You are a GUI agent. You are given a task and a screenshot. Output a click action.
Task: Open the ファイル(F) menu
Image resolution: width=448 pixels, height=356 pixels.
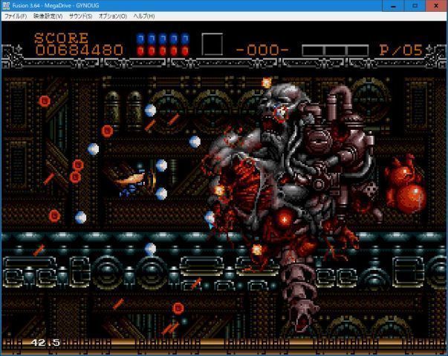coord(16,16)
